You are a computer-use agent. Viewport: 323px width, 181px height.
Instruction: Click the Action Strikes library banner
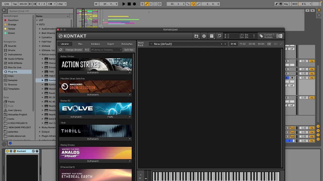95,65
